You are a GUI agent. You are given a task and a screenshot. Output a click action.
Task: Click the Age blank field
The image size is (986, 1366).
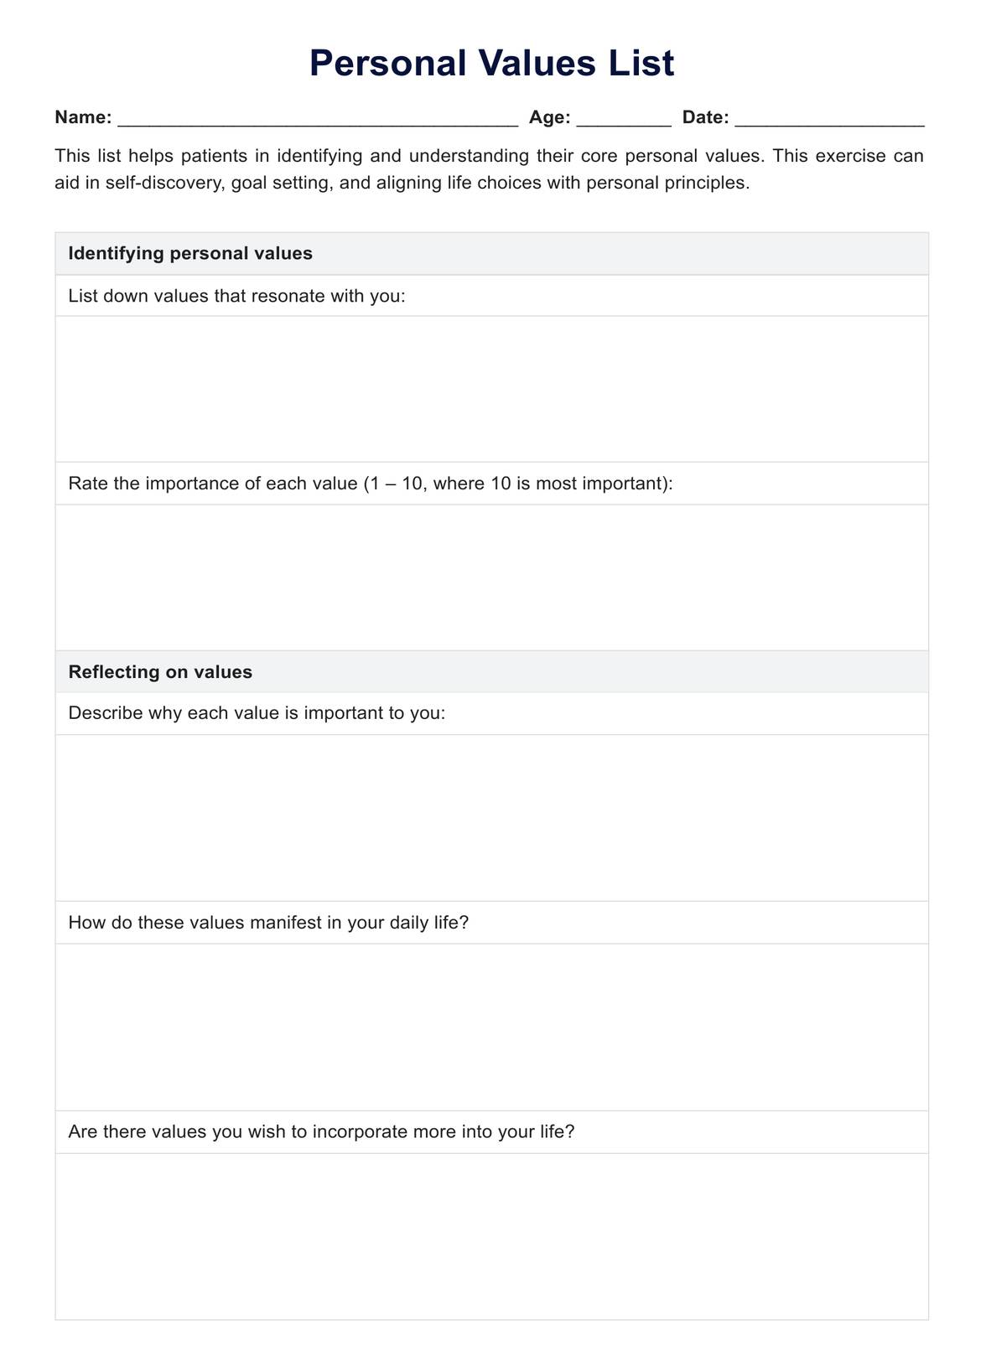coord(624,118)
